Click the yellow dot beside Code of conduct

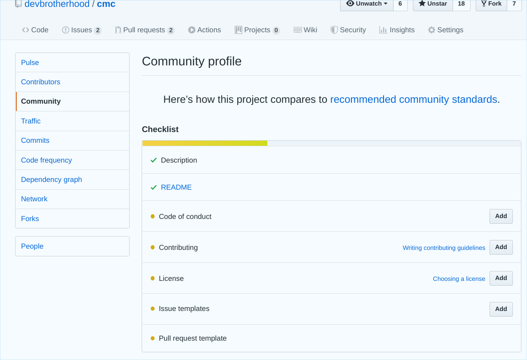[x=152, y=216]
